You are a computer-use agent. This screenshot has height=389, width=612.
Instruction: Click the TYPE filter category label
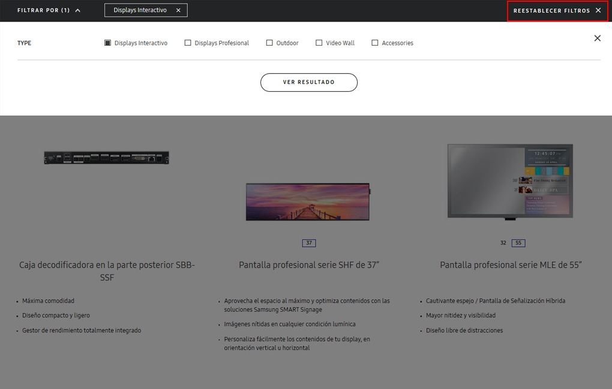pyautogui.click(x=24, y=43)
